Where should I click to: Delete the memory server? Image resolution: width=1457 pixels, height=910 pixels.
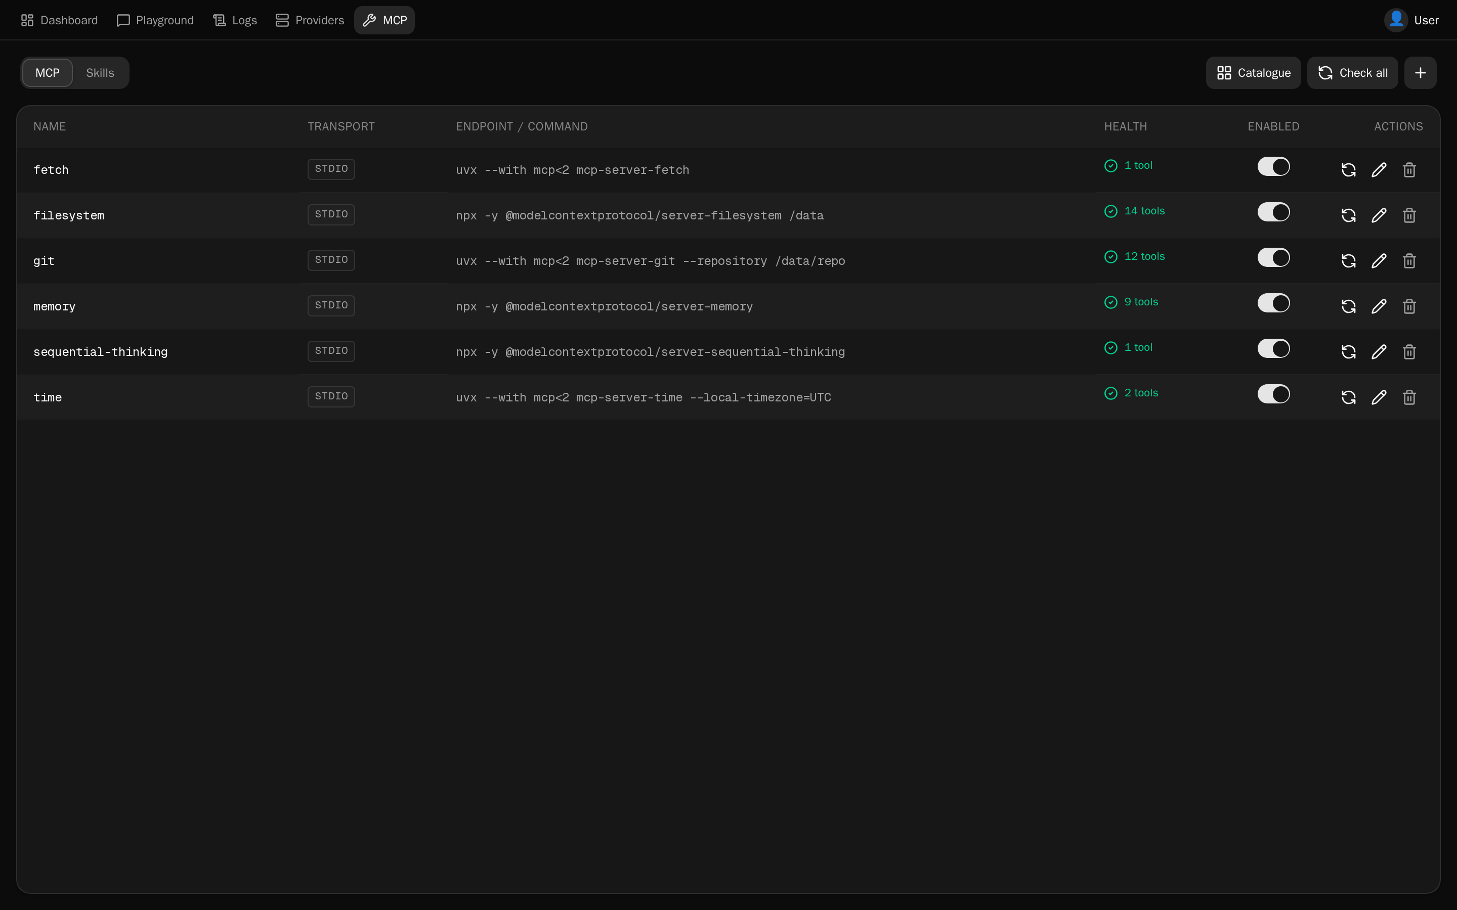[1409, 306]
